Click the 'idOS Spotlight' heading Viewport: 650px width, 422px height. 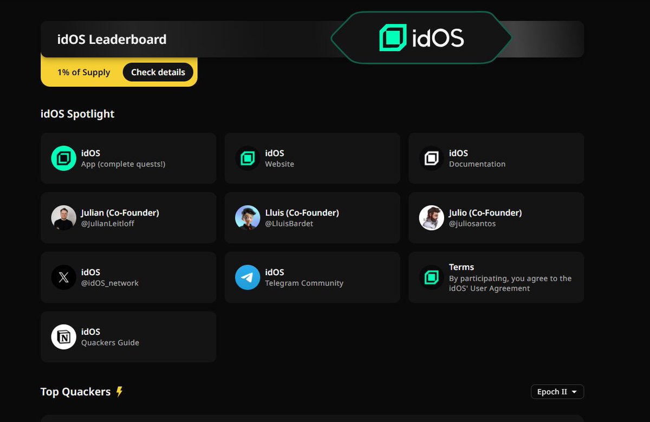point(77,114)
